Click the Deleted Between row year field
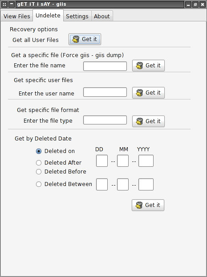The height and width of the screenshot is (277, 207). pos(146,184)
